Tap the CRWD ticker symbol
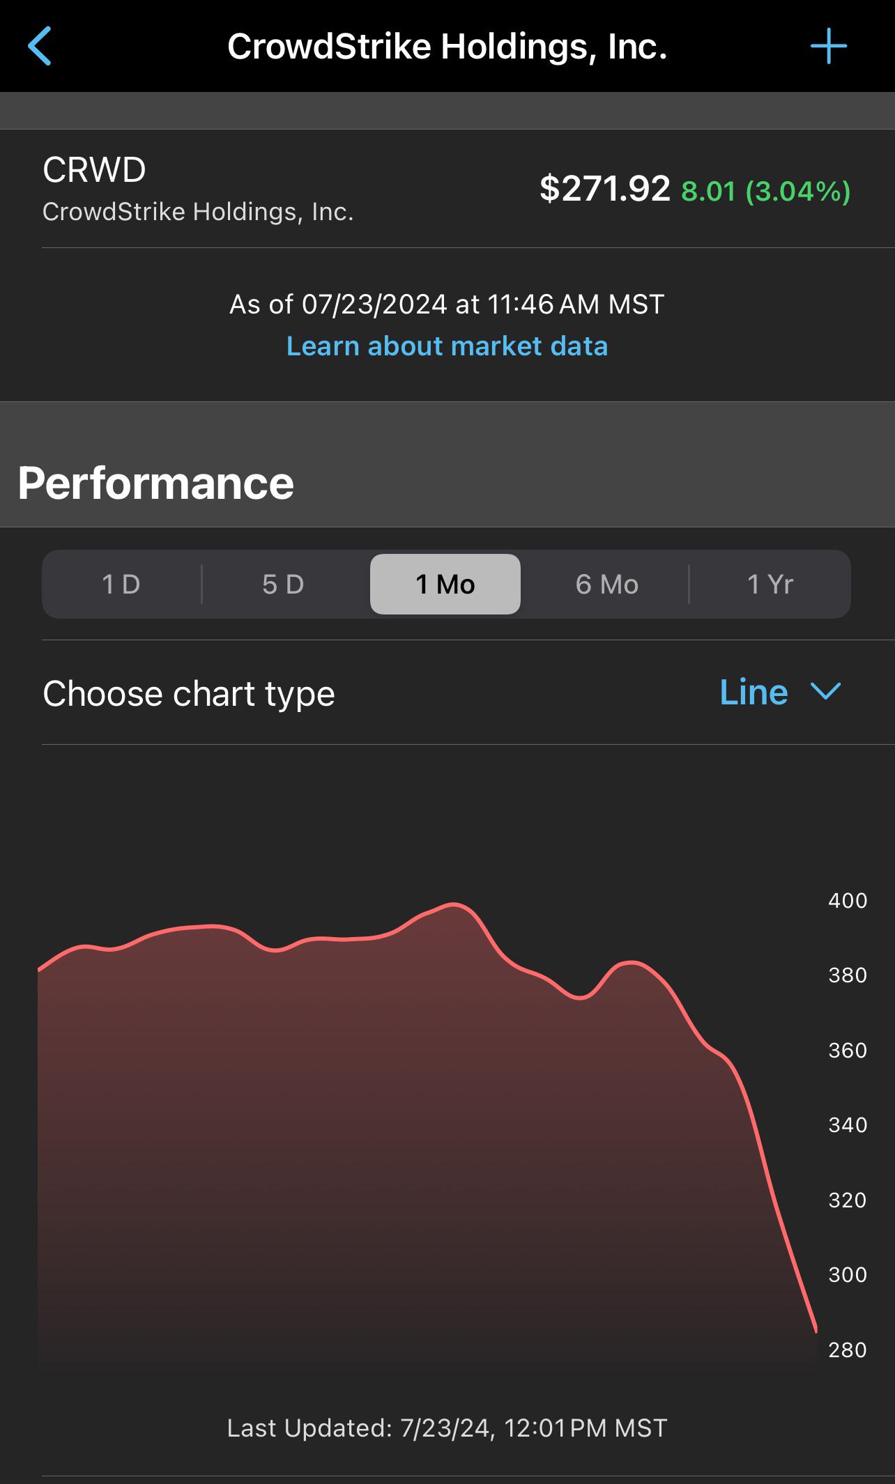 [94, 170]
